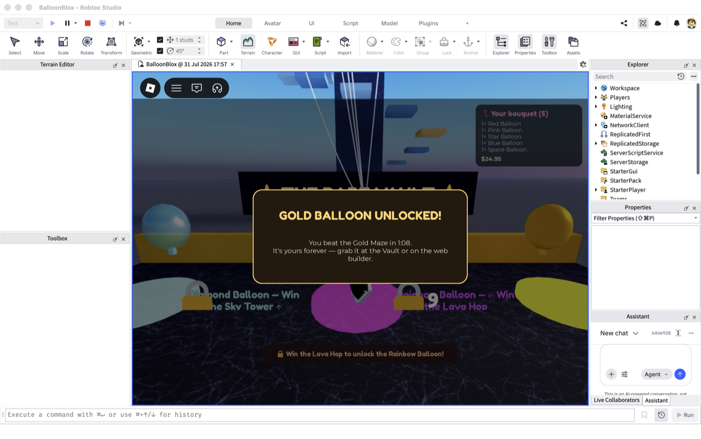Image resolution: width=701 pixels, height=439 pixels.
Task: Expand the Lighting tree node
Action: 596,106
